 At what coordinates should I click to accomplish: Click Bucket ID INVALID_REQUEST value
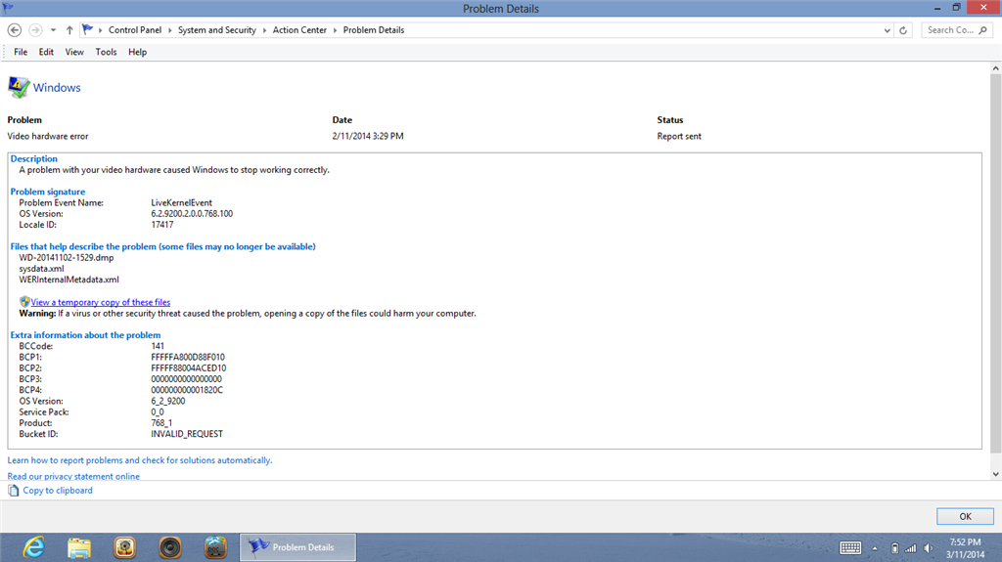coord(187,434)
